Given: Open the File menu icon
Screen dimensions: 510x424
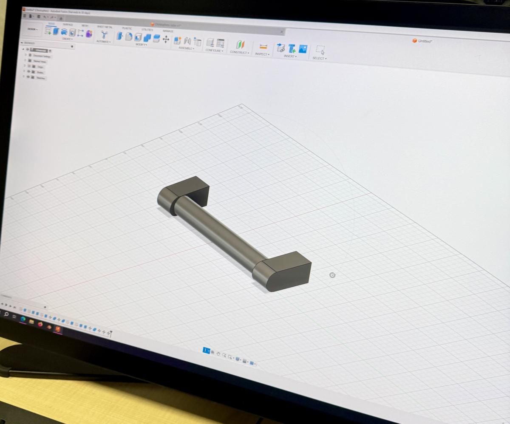Looking at the screenshot, I should click(x=31, y=16).
